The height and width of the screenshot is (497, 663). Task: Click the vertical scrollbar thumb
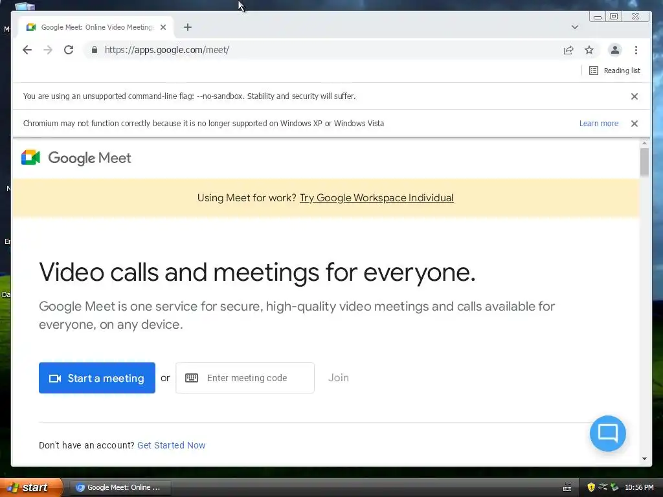[x=644, y=162]
